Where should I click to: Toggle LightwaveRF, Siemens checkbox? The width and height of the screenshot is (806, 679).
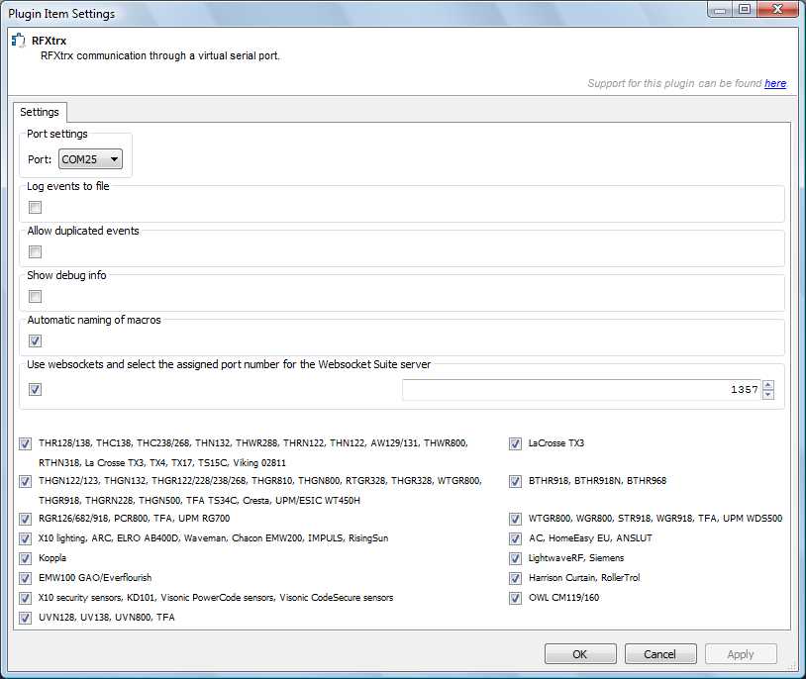pos(515,558)
